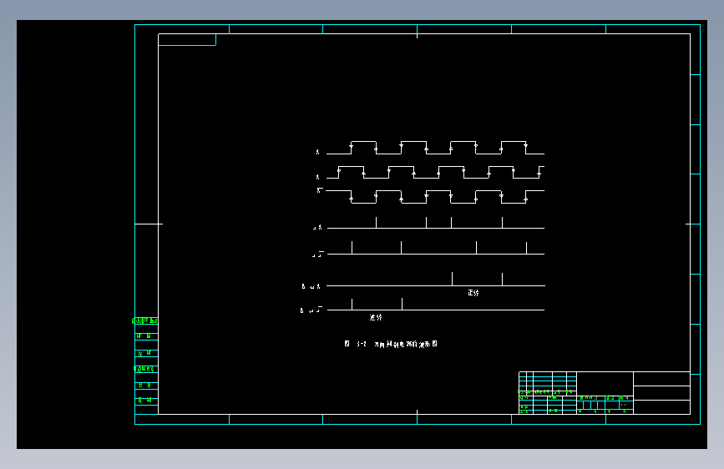
Task: Click the green revision labels on left margin
Action: (x=146, y=360)
